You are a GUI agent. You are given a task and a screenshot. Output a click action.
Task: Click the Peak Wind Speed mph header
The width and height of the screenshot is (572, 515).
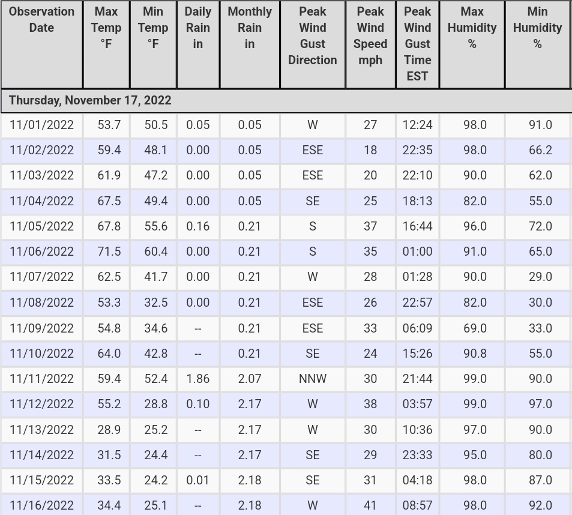point(370,44)
